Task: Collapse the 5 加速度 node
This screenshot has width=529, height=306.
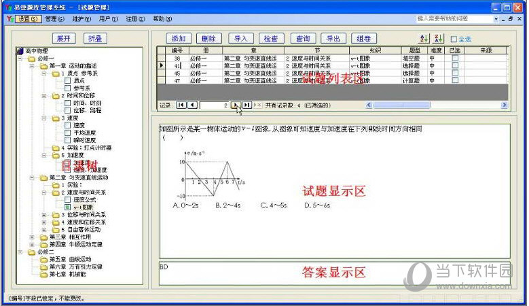Action: (44, 155)
